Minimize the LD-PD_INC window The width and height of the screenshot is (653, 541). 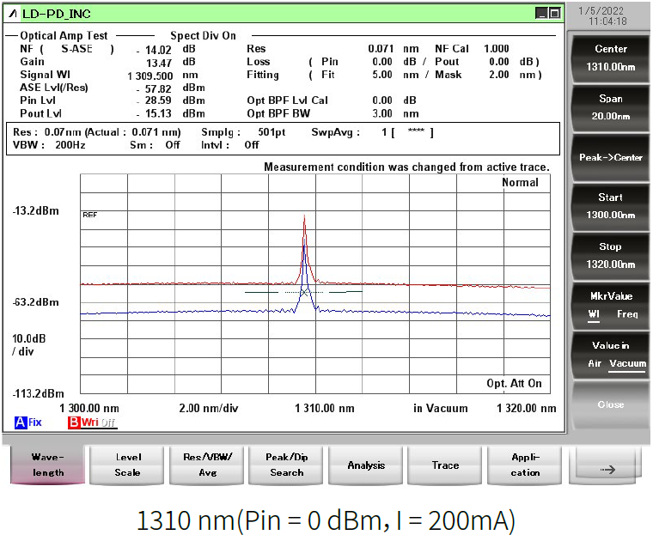point(541,14)
